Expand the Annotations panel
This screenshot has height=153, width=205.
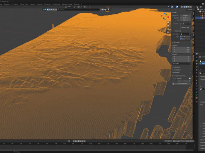(176, 70)
